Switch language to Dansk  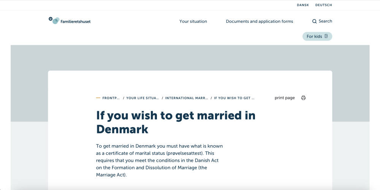coord(302,5)
